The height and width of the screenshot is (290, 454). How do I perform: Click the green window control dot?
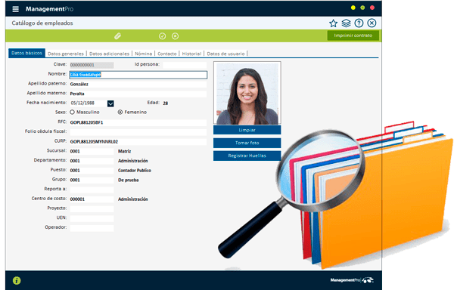click(x=362, y=8)
